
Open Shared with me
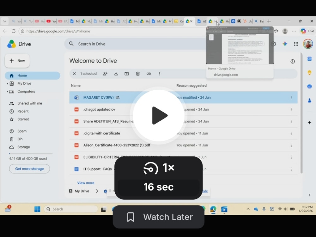(x=30, y=103)
